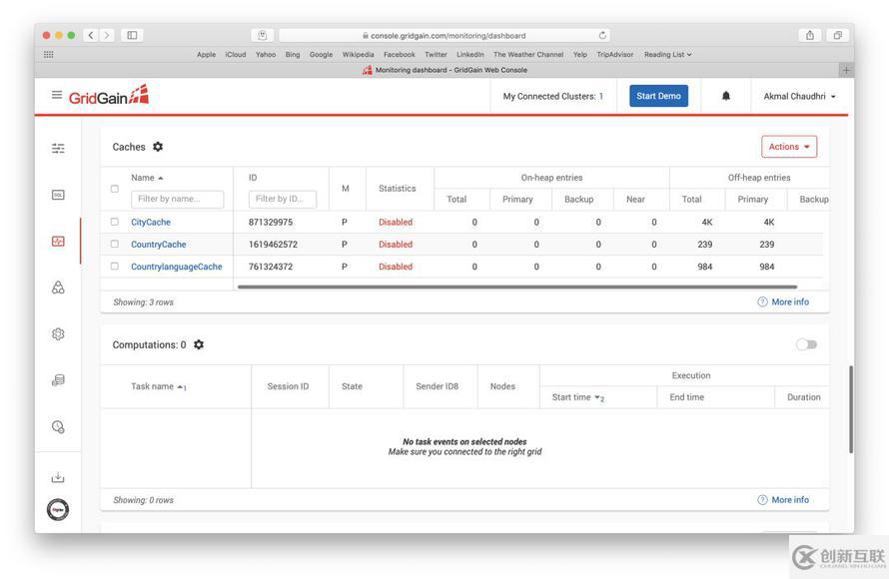889x579 pixels.
Task: Click the Caches horizontal scrollbar
Action: [x=517, y=287]
